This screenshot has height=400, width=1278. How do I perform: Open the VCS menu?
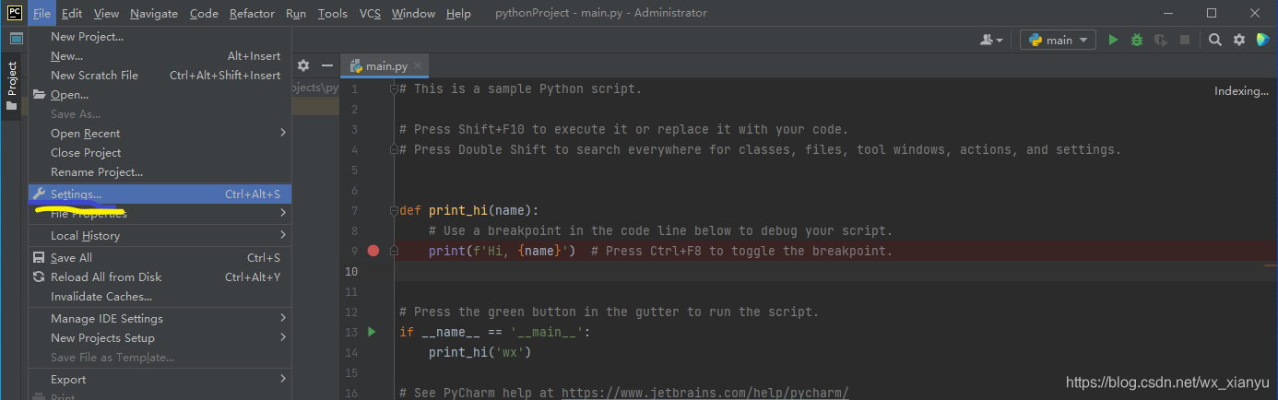370,13
